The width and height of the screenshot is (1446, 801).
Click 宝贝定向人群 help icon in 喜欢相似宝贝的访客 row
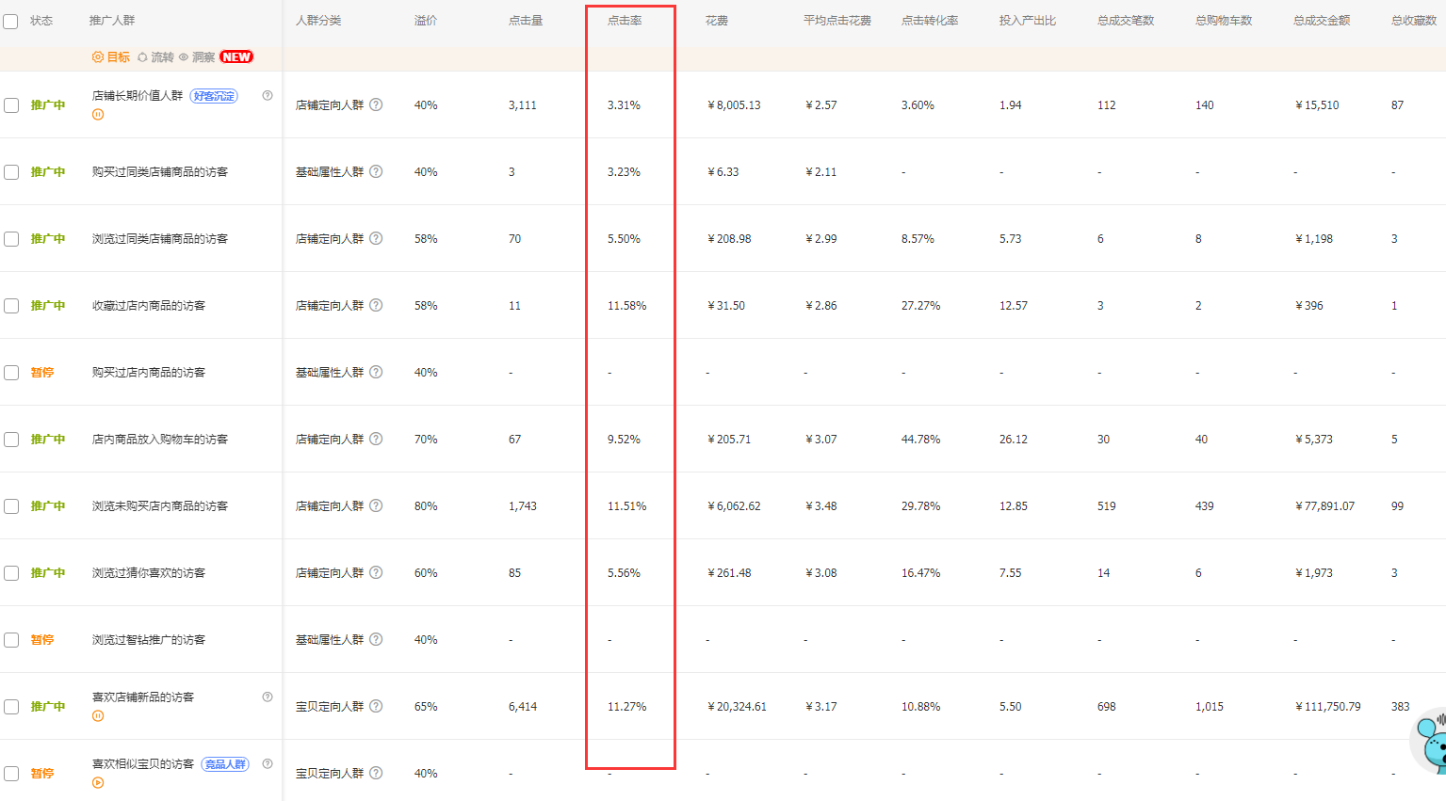tap(376, 773)
